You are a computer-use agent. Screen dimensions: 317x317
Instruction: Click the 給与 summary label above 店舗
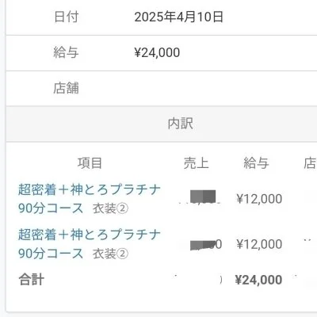(x=66, y=52)
